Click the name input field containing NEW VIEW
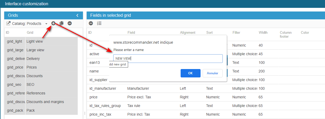 click(x=168, y=59)
